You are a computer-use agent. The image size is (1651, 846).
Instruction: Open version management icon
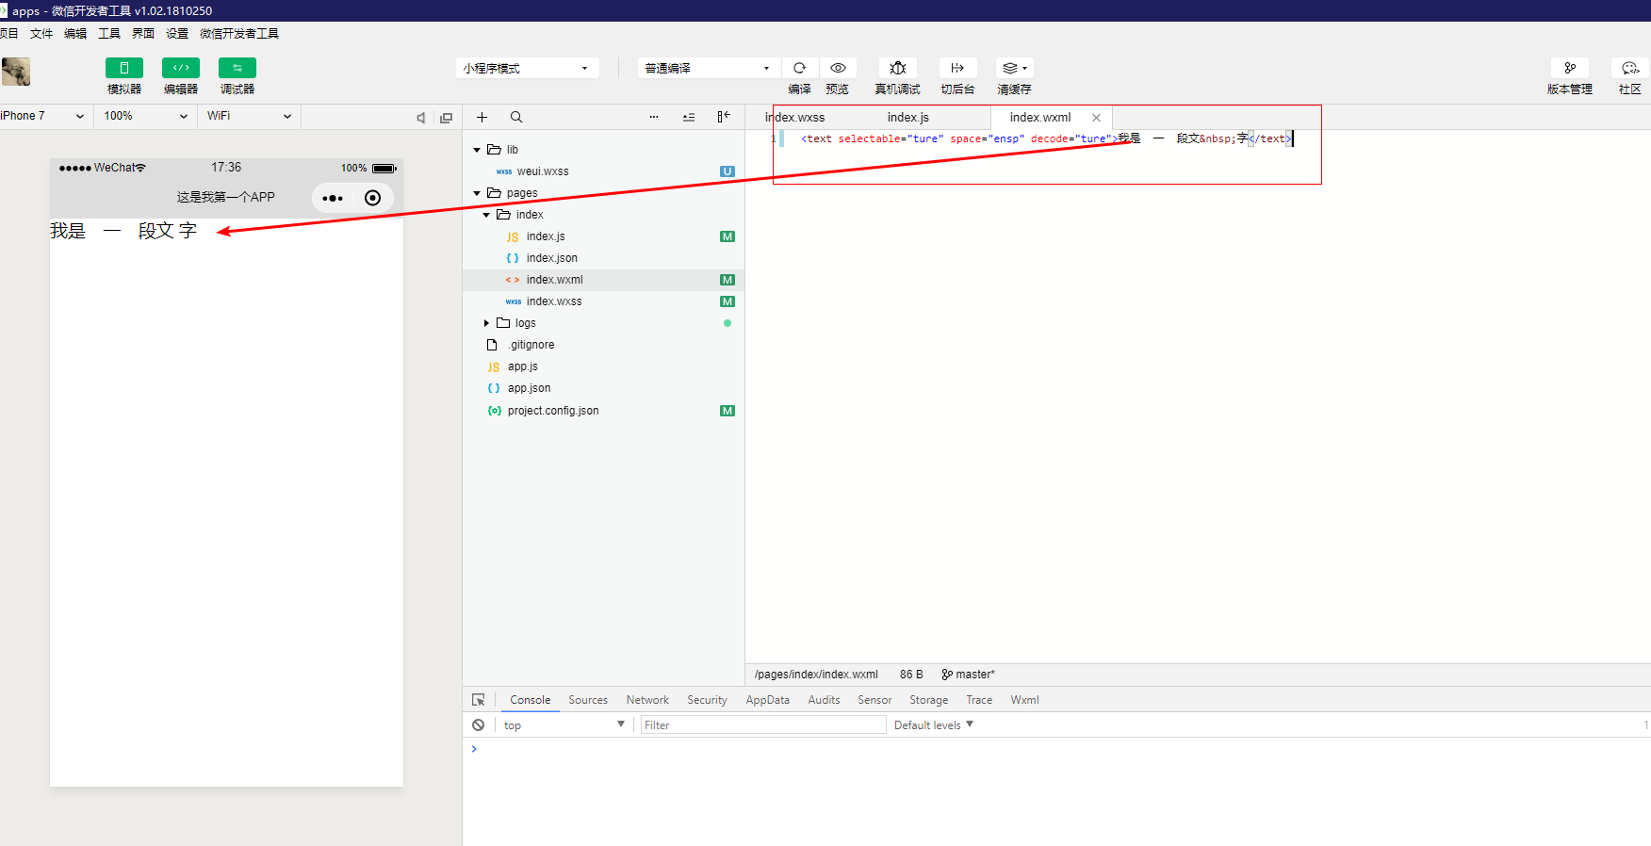1570,68
